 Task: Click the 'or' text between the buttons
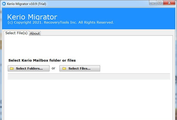pos(53,68)
